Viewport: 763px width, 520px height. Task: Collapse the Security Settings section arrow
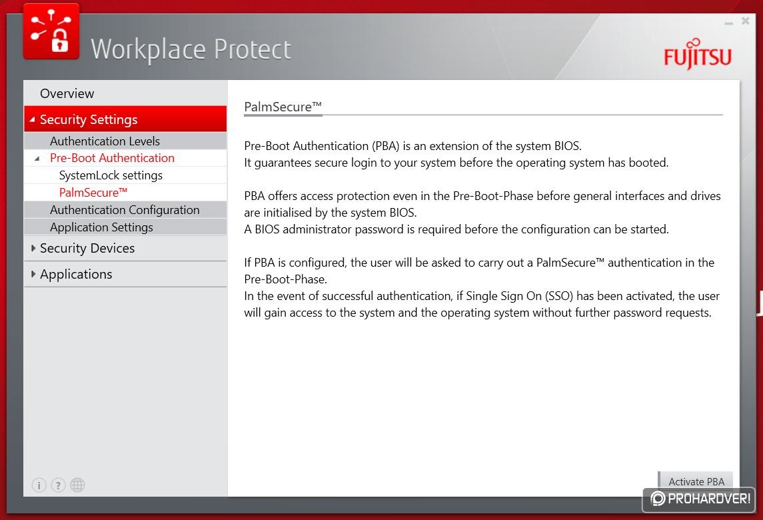click(x=33, y=119)
